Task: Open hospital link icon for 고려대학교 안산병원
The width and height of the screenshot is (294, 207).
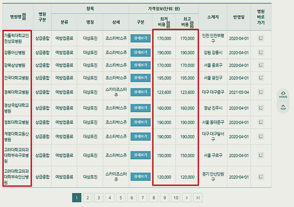Action: point(261,177)
